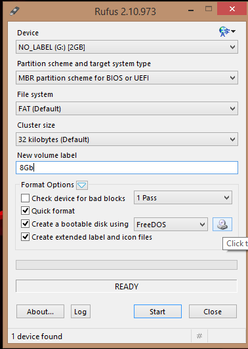Open the File system FAT dropdown
This screenshot has height=349, width=248.
[x=127, y=109]
